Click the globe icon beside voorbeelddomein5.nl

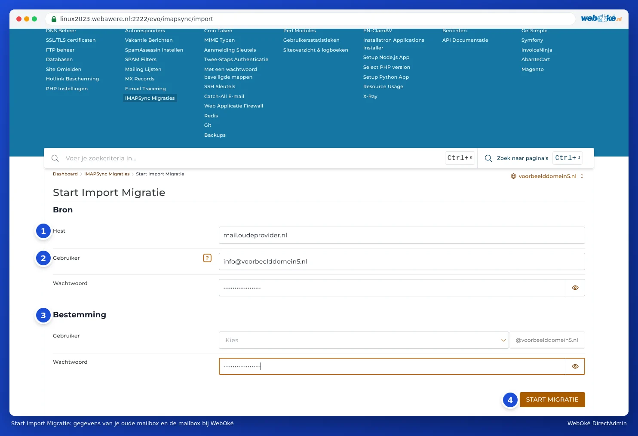513,176
